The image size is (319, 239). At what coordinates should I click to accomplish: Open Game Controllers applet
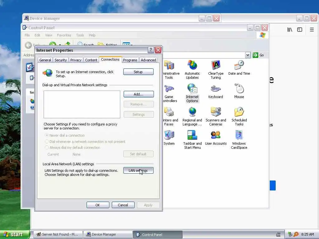pyautogui.click(x=170, y=93)
